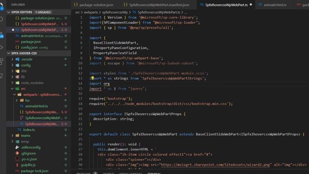
Task: Open the Search view in the activity bar
Action: (1, 19)
